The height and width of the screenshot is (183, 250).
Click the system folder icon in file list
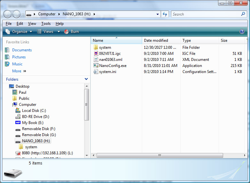[x=96, y=47]
